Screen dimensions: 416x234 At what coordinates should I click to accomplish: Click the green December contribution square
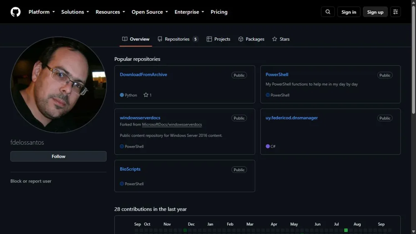coord(185,230)
